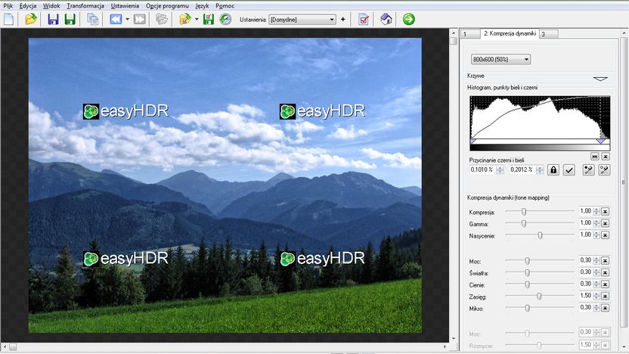Switch to tab 3
Viewport: 629px width, 354px height.
[x=548, y=34]
